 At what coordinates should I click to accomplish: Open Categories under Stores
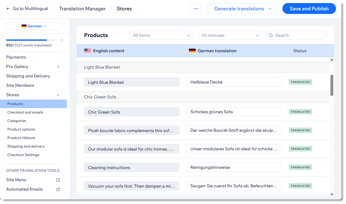17,121
